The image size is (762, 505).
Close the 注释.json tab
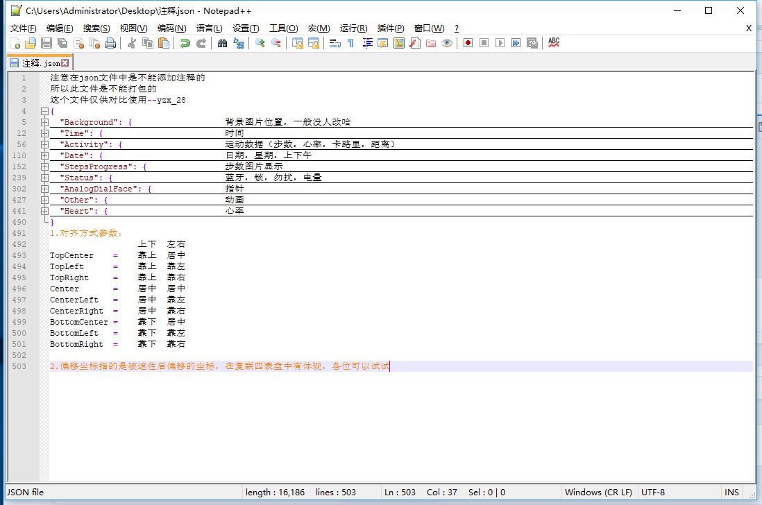65,63
